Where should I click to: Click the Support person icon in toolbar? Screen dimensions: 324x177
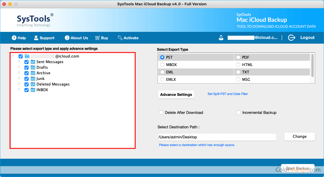[36, 38]
